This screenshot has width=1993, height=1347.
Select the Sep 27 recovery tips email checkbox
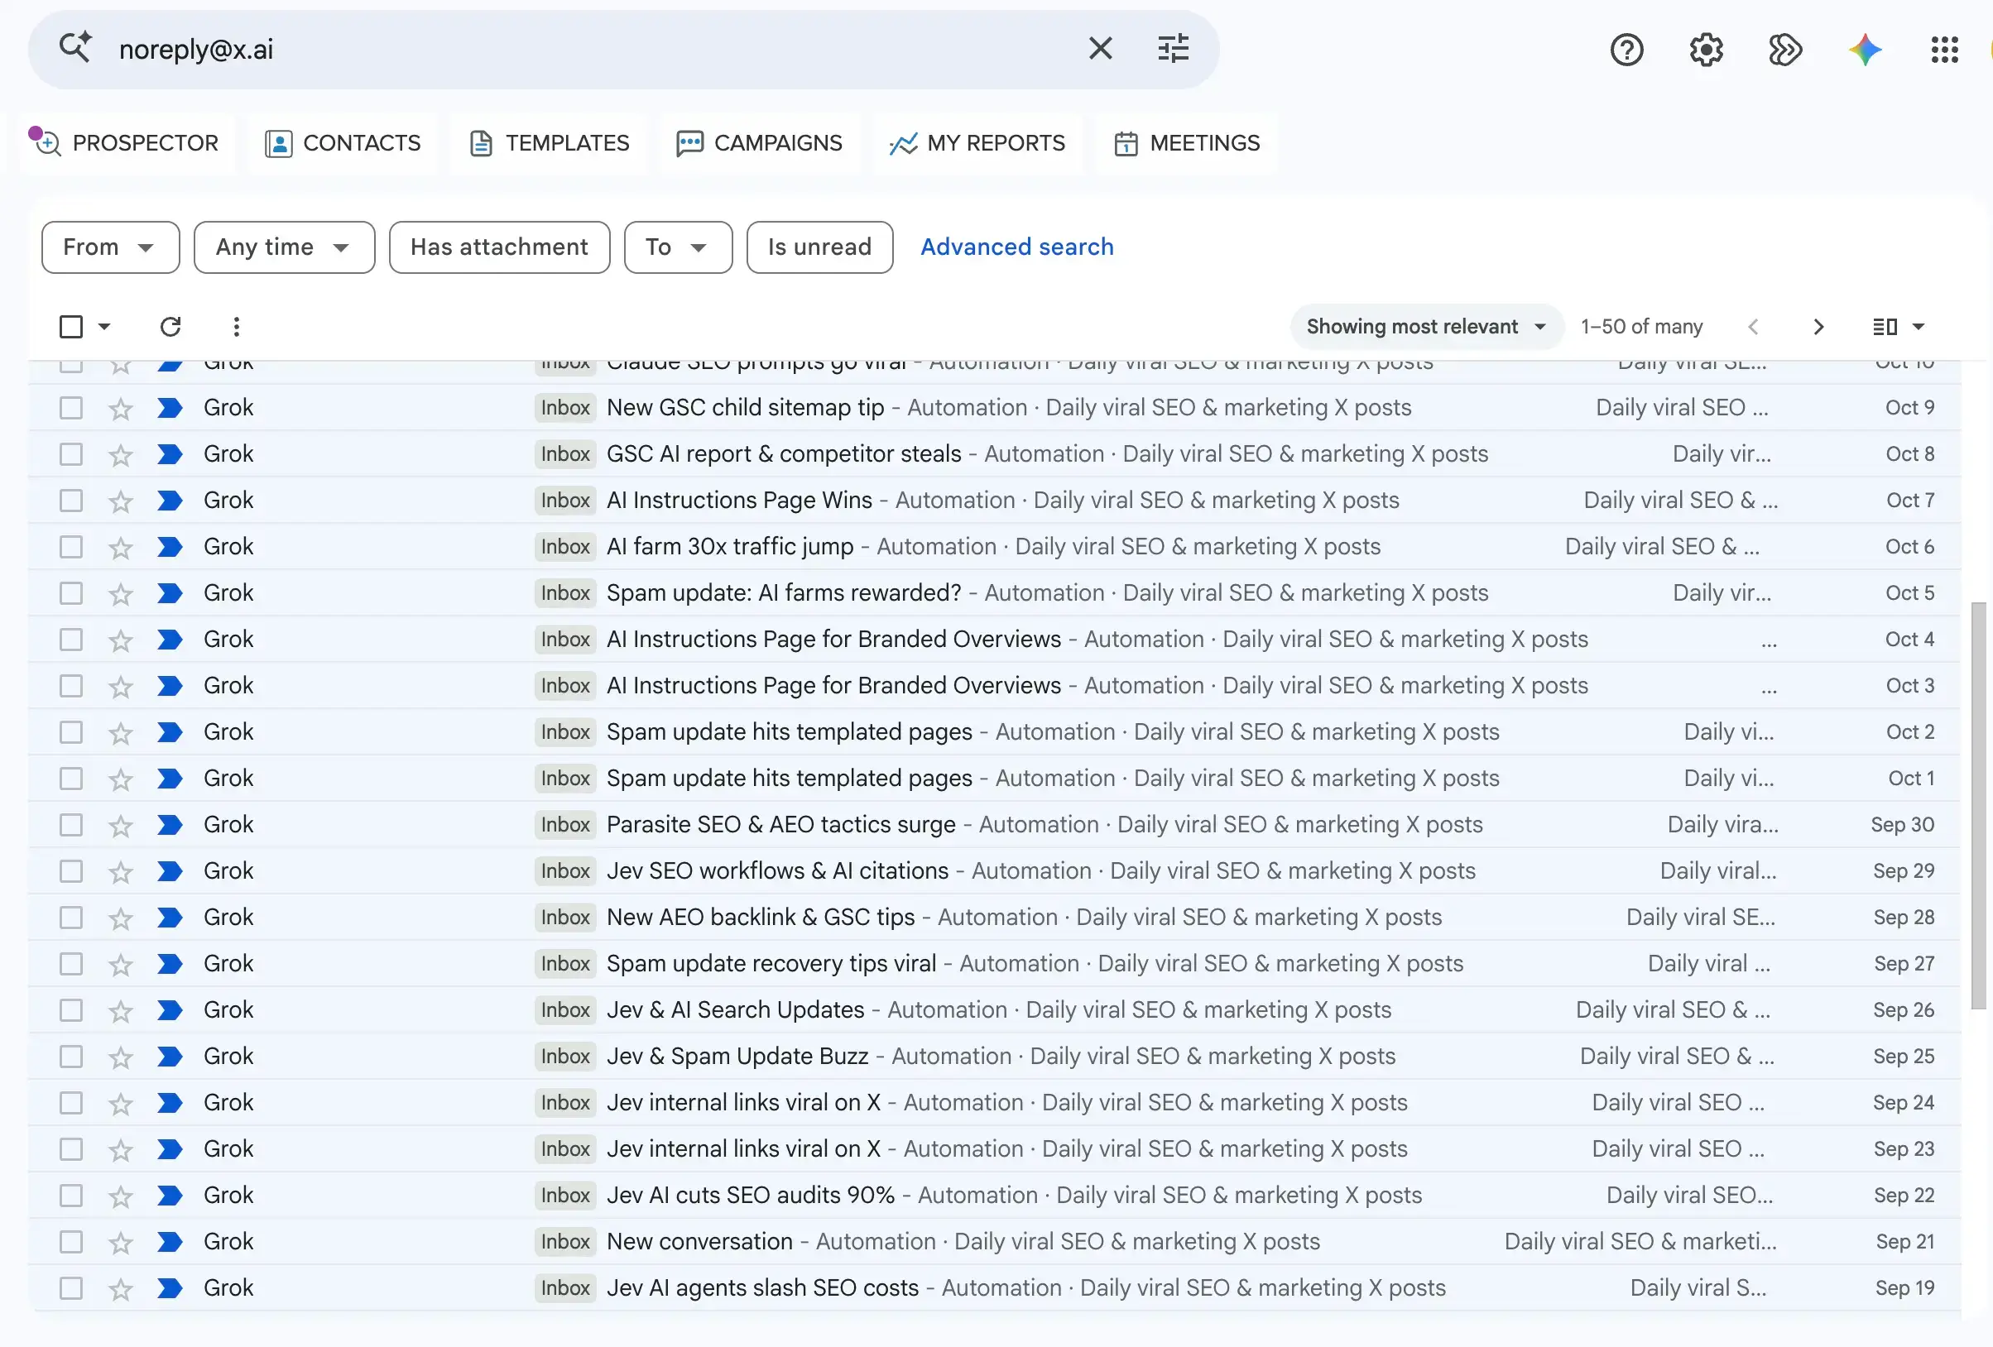tap(71, 964)
